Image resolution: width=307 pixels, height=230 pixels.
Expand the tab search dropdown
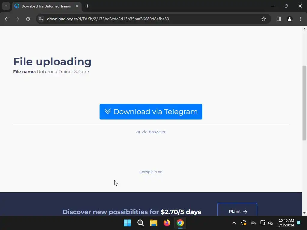click(x=6, y=6)
